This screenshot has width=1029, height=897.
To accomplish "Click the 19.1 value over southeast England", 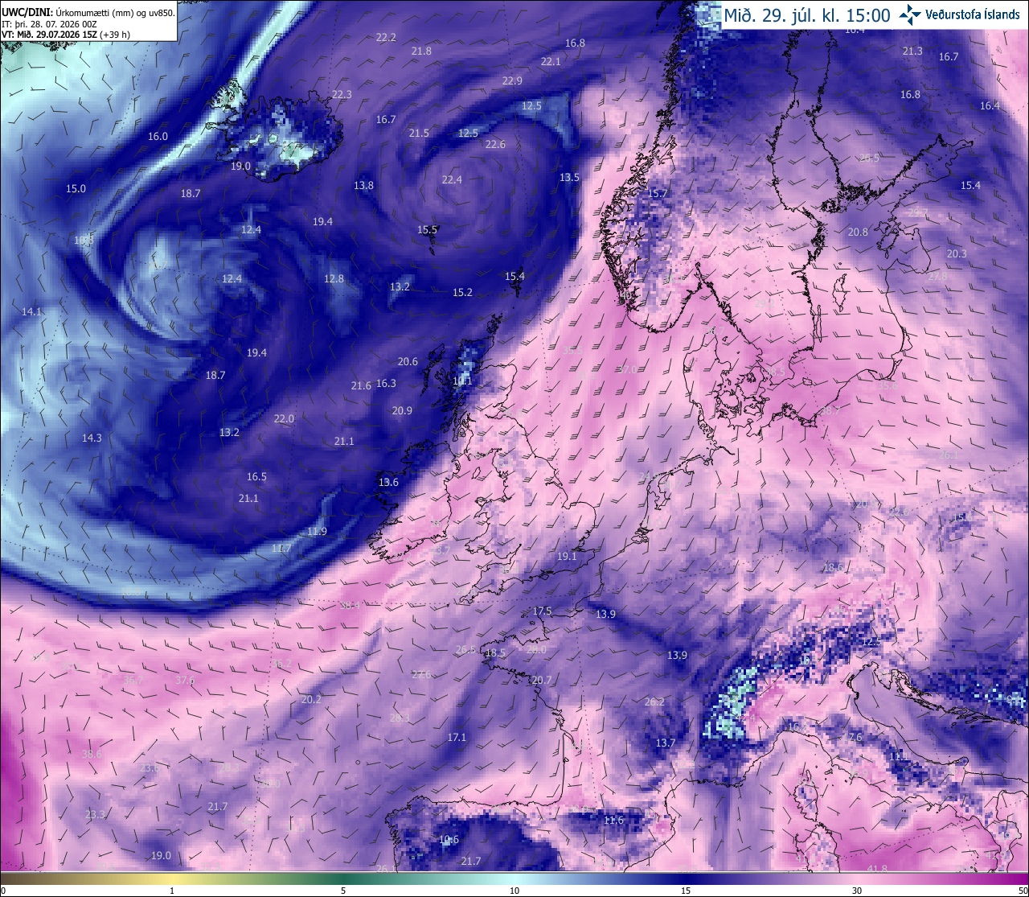I will pos(567,556).
